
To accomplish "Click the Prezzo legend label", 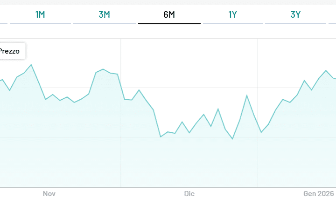I will pos(10,51).
